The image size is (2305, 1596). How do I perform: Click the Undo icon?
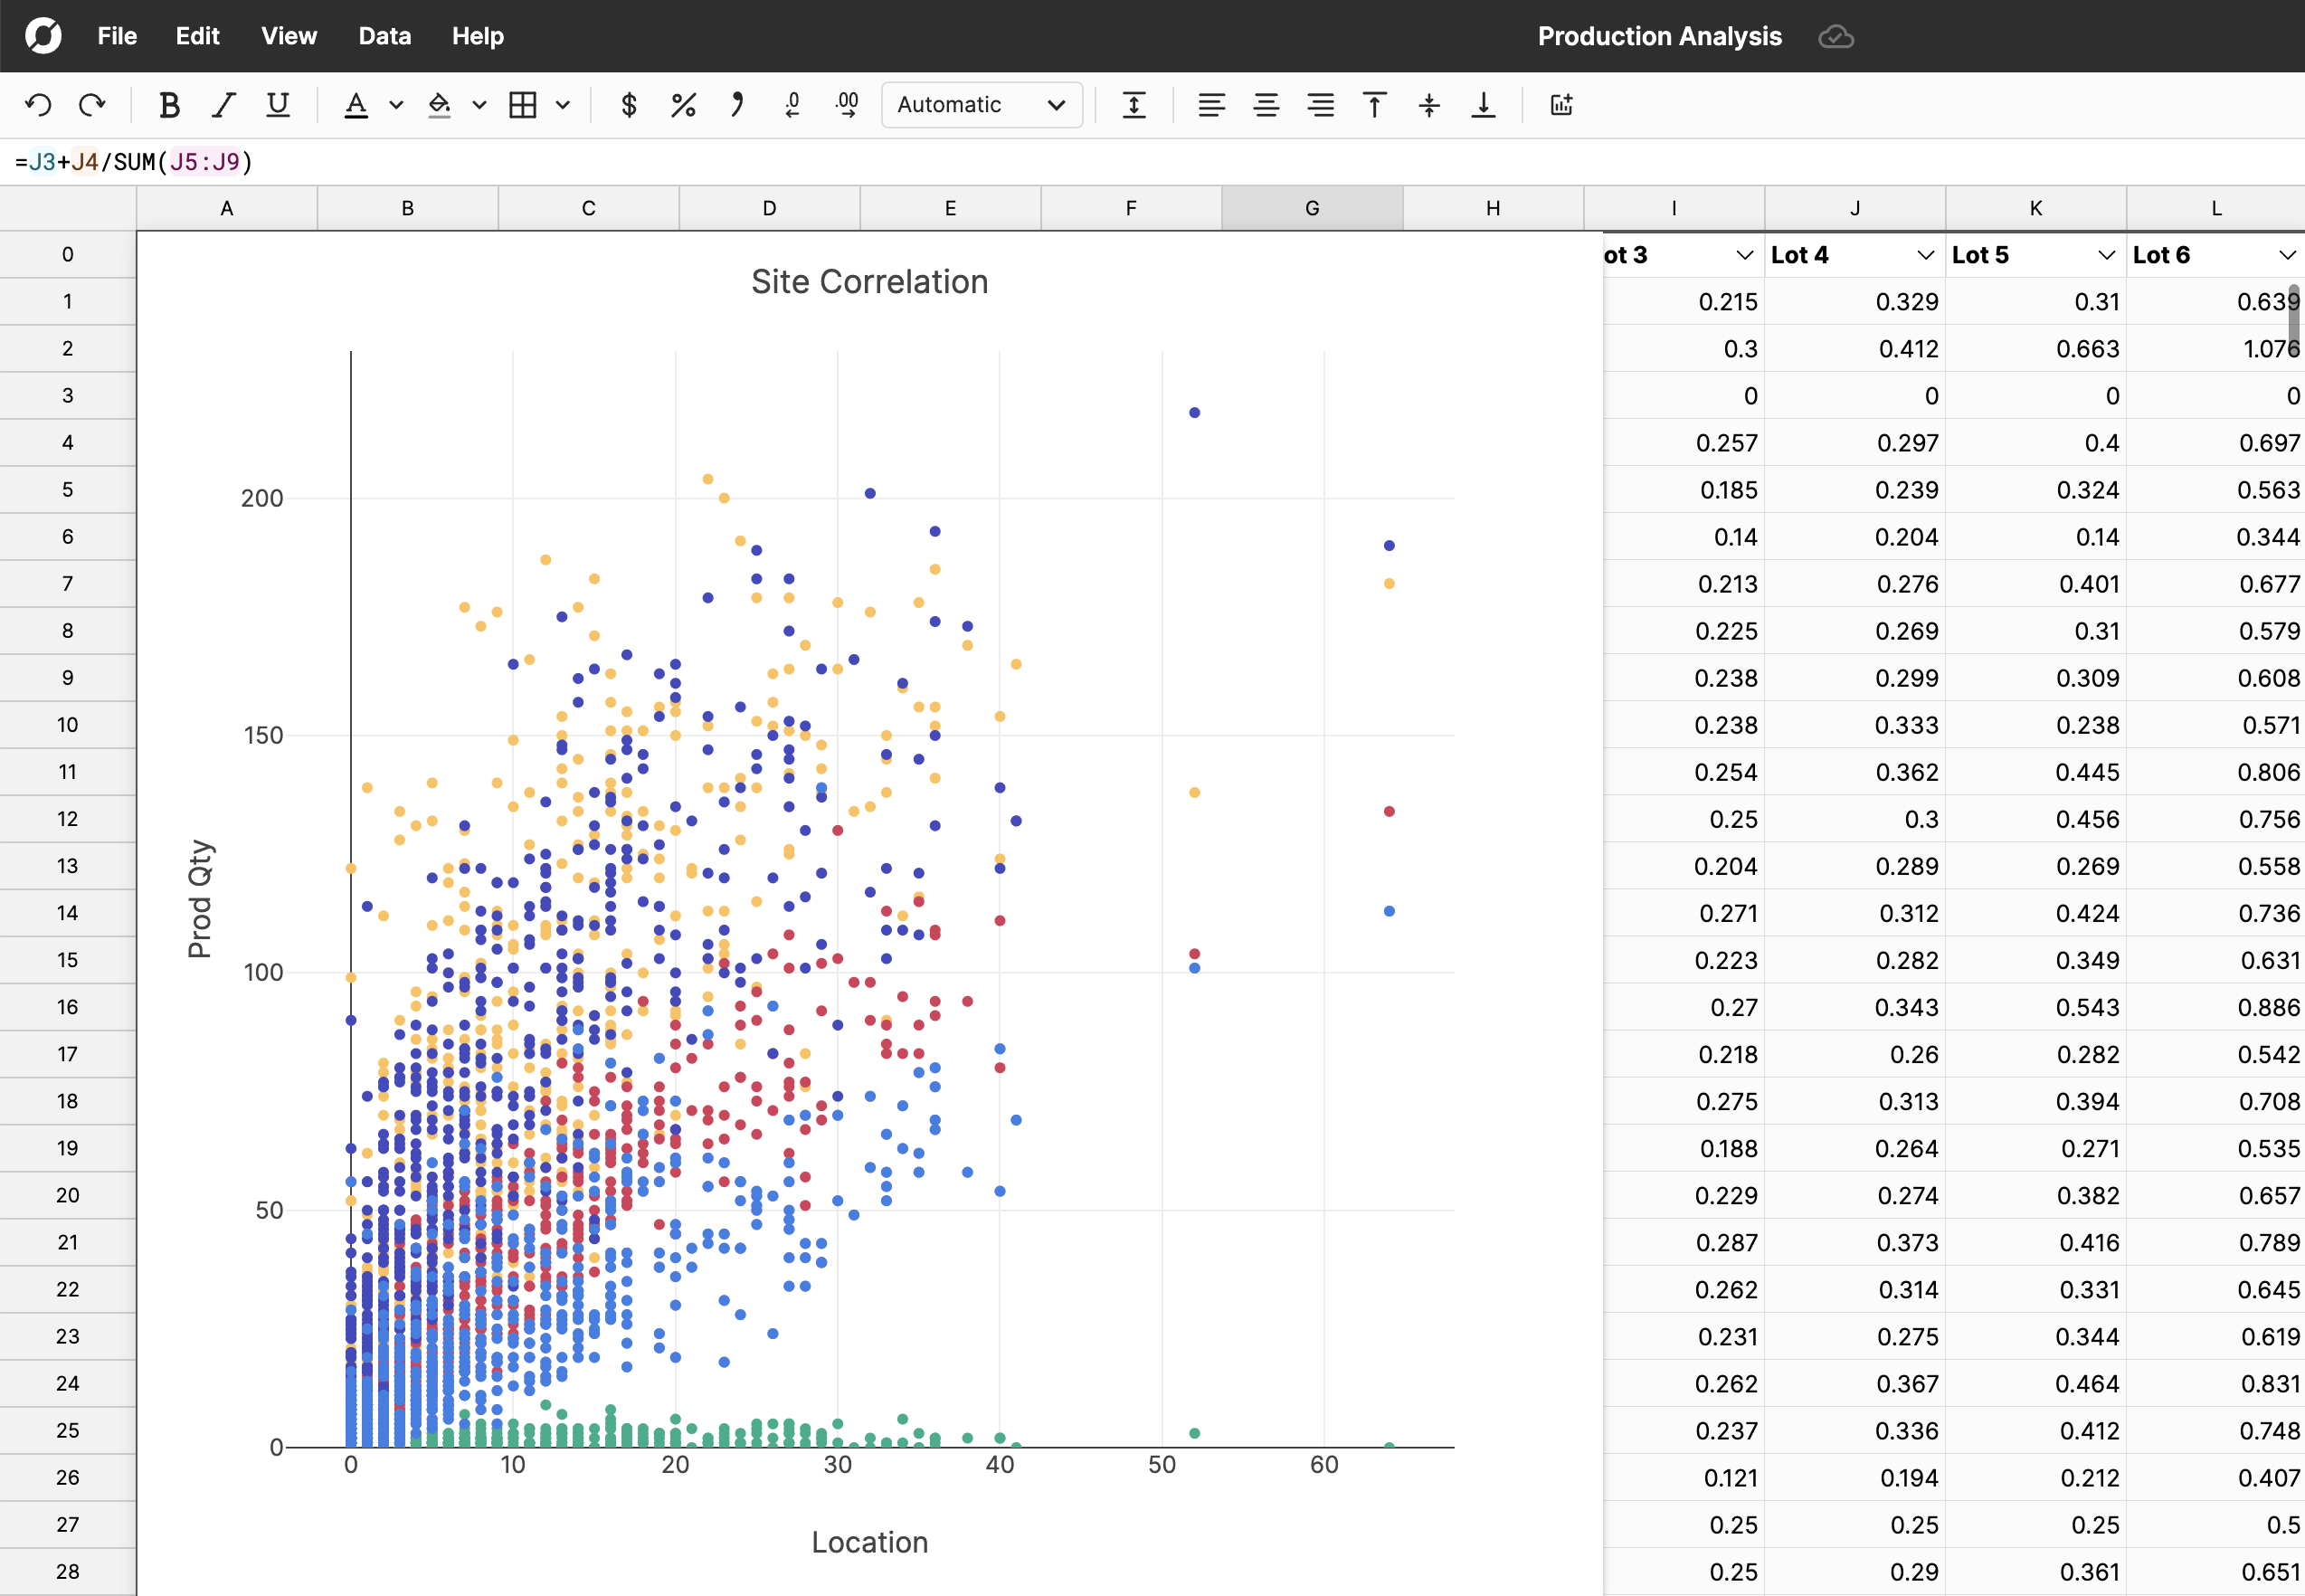(39, 105)
